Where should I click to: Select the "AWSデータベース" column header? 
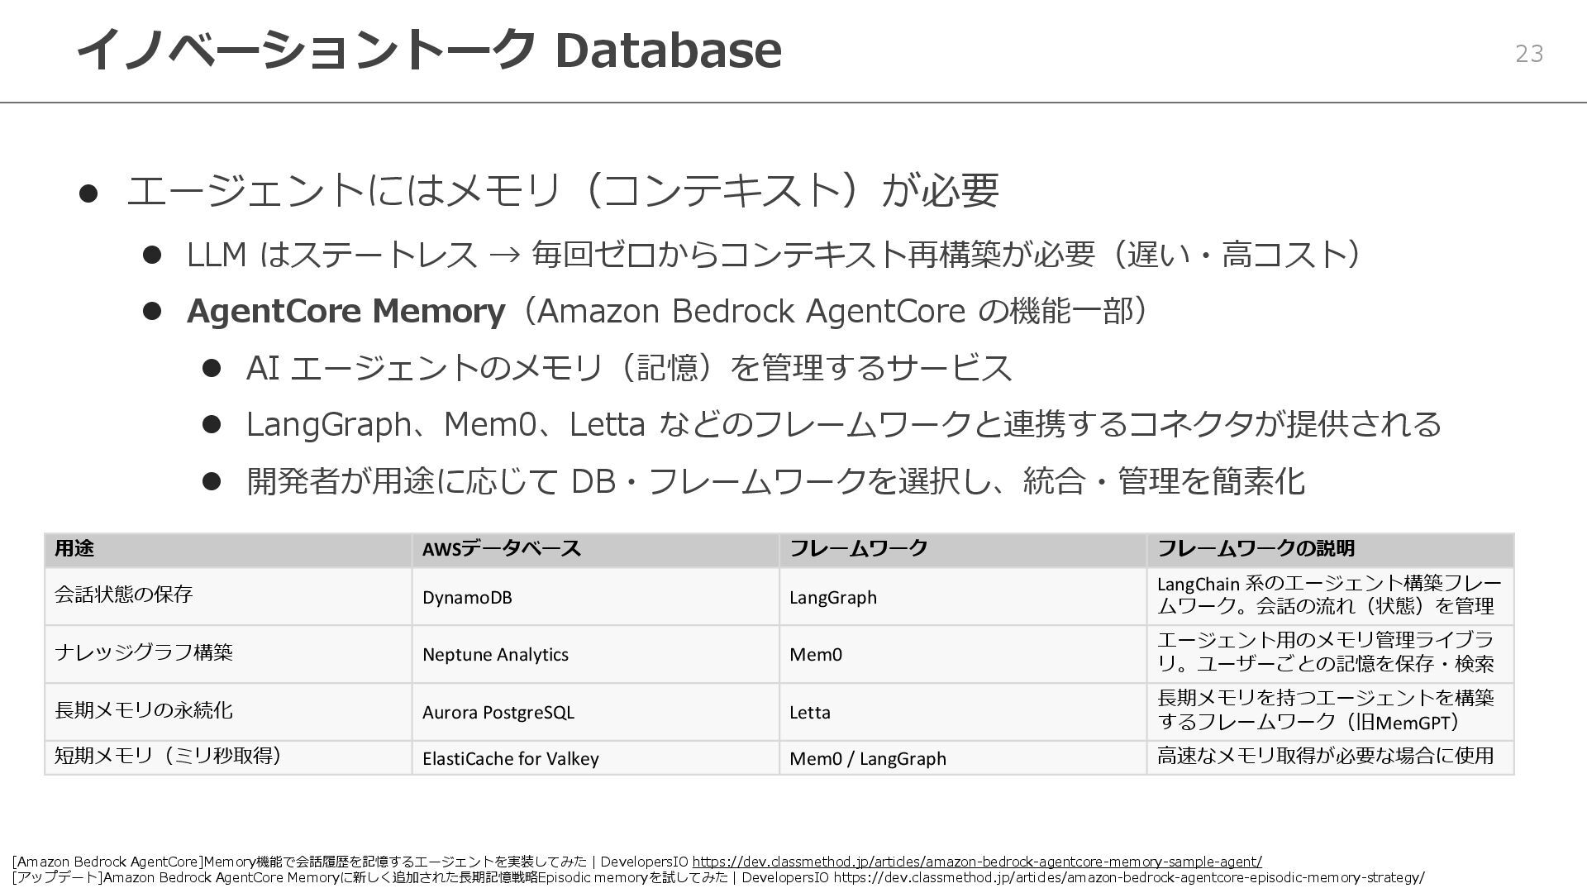pyautogui.click(x=502, y=549)
